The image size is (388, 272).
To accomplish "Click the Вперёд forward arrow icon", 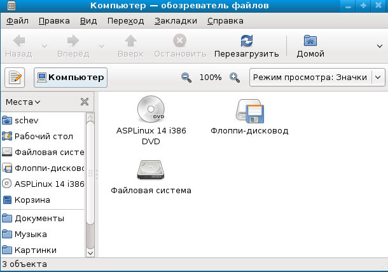I will (73, 41).
